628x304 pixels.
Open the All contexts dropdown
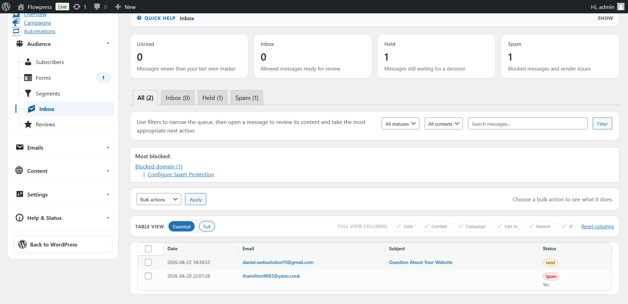pos(444,124)
